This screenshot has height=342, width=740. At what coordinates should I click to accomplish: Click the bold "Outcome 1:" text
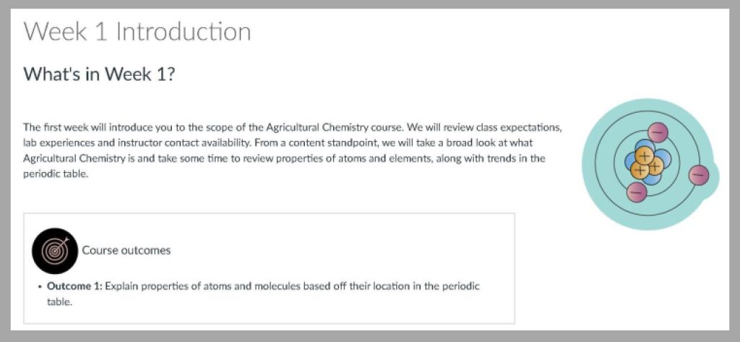(x=74, y=286)
